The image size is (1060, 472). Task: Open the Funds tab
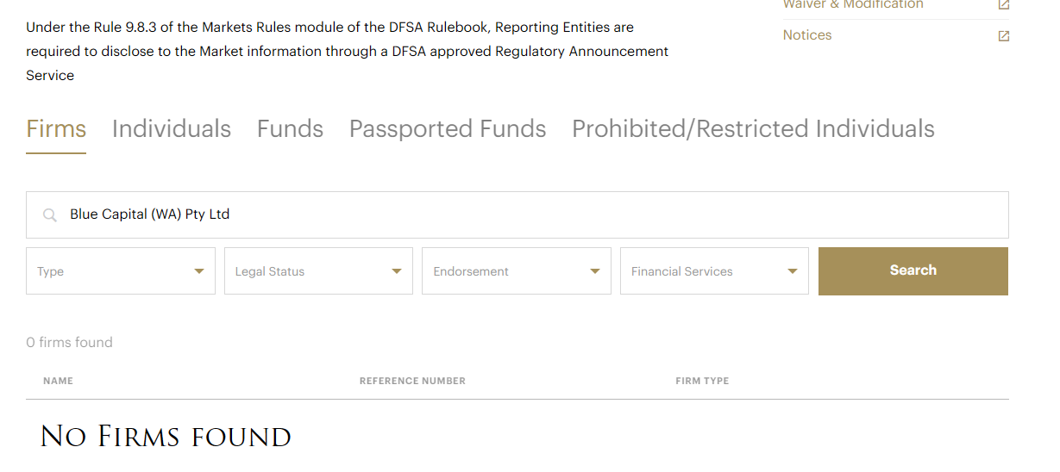[x=290, y=129]
